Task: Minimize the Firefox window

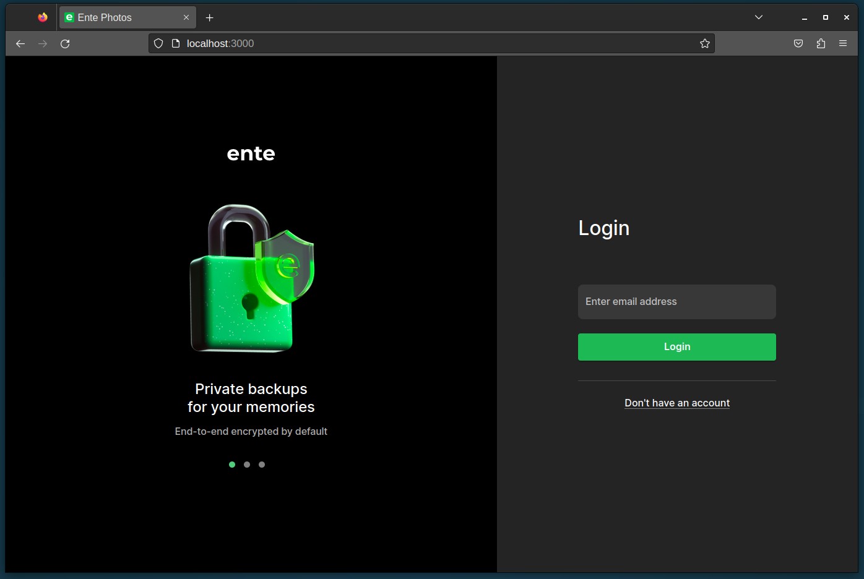Action: coord(805,17)
